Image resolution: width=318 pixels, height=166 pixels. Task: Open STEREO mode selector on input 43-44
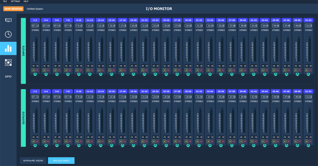coord(265,30)
